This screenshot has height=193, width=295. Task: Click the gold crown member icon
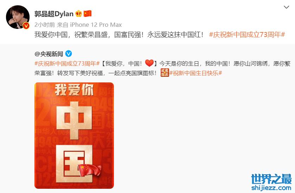coord(78,14)
